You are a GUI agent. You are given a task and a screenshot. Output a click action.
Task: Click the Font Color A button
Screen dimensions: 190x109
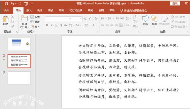[93, 25]
